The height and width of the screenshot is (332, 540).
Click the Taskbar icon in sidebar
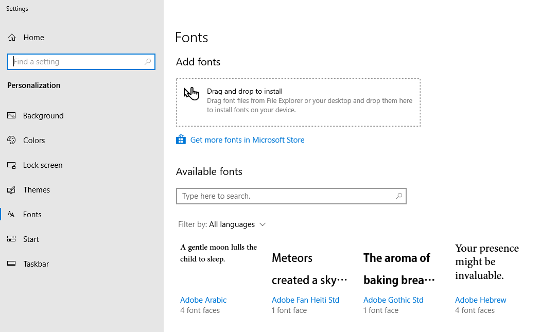[x=11, y=264]
